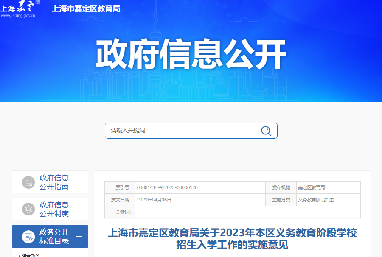
Task: Click the 政府信息公开 banner title
Action: [x=191, y=55]
